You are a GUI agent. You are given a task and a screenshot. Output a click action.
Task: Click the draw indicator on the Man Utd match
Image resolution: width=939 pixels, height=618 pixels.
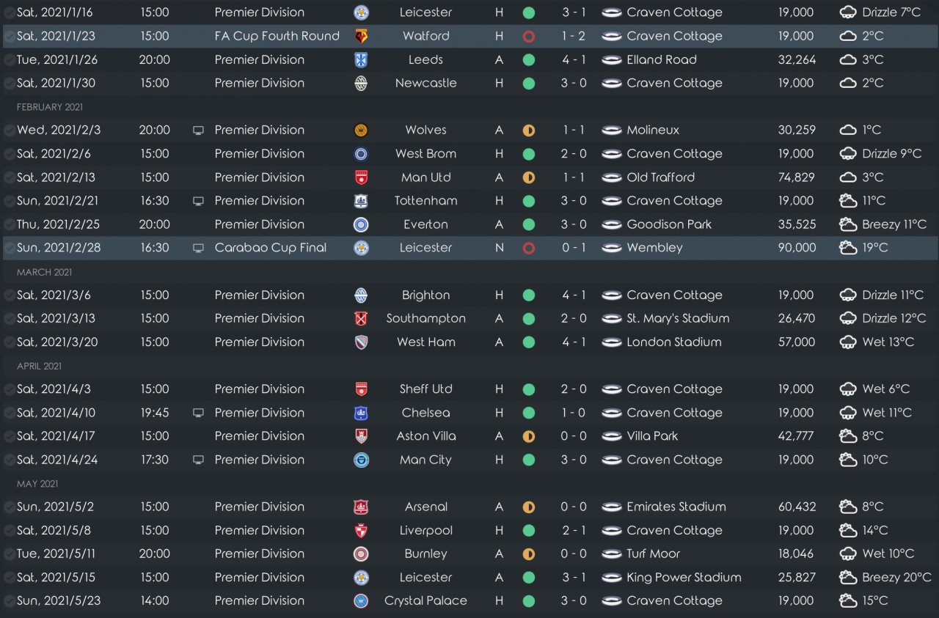[528, 177]
